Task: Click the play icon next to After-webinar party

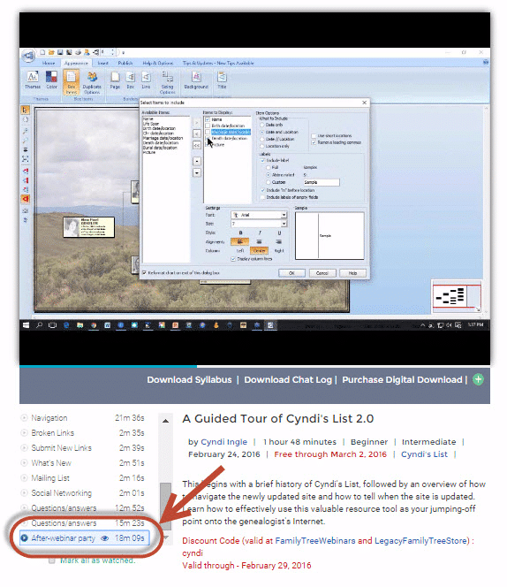Action: [25, 538]
